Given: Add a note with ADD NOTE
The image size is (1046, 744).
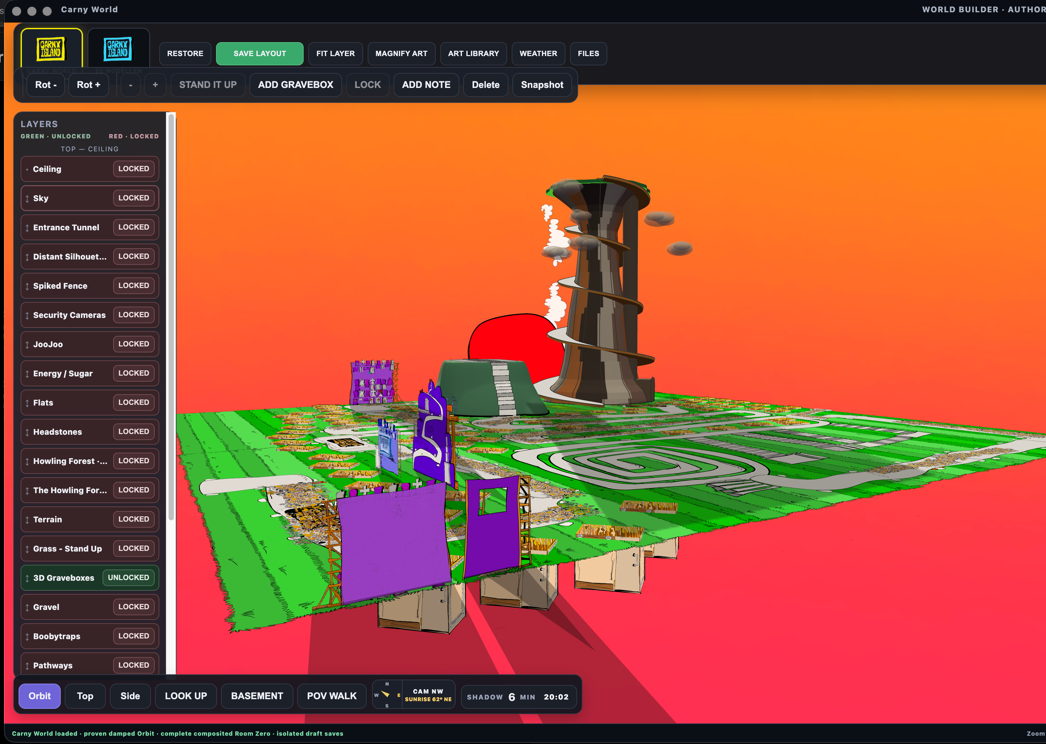Looking at the screenshot, I should pyautogui.click(x=426, y=85).
